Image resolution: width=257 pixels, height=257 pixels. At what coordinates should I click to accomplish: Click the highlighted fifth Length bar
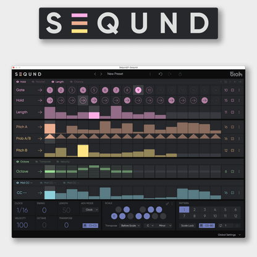click(94, 116)
